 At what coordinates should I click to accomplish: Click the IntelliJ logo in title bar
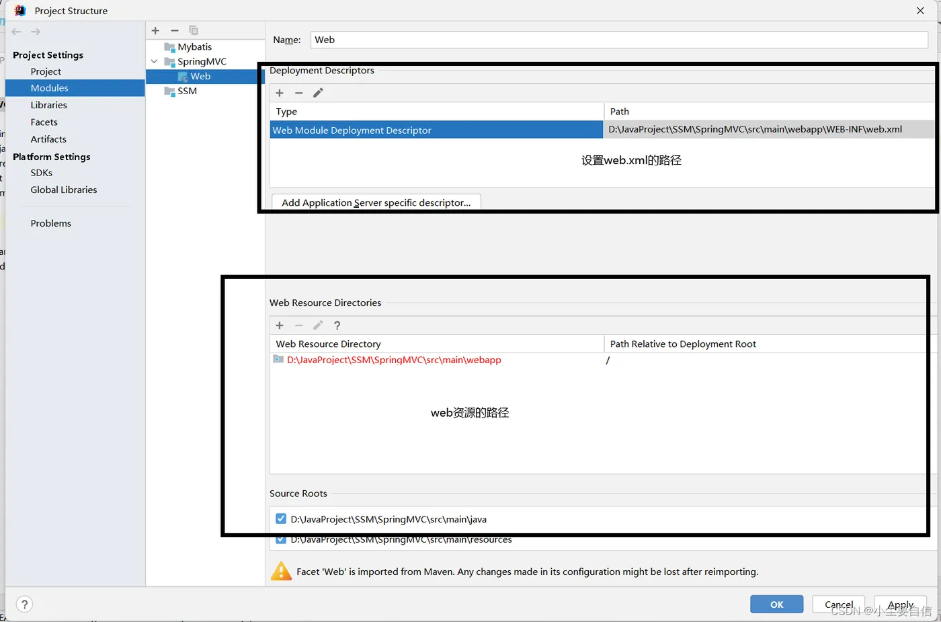point(19,11)
